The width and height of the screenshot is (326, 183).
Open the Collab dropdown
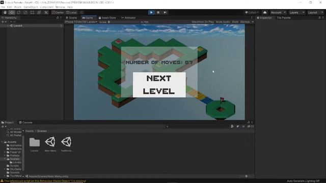tap(252, 12)
